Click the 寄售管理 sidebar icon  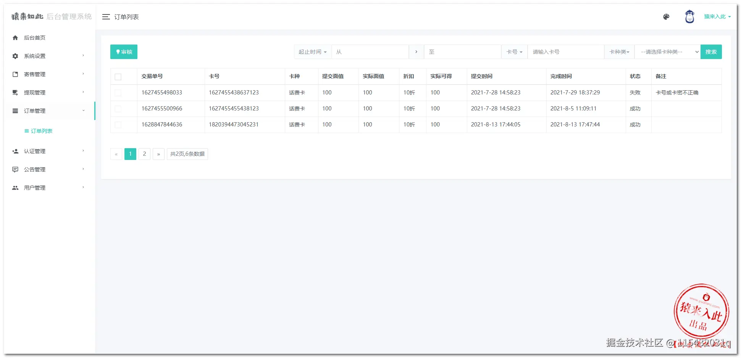(x=15, y=74)
